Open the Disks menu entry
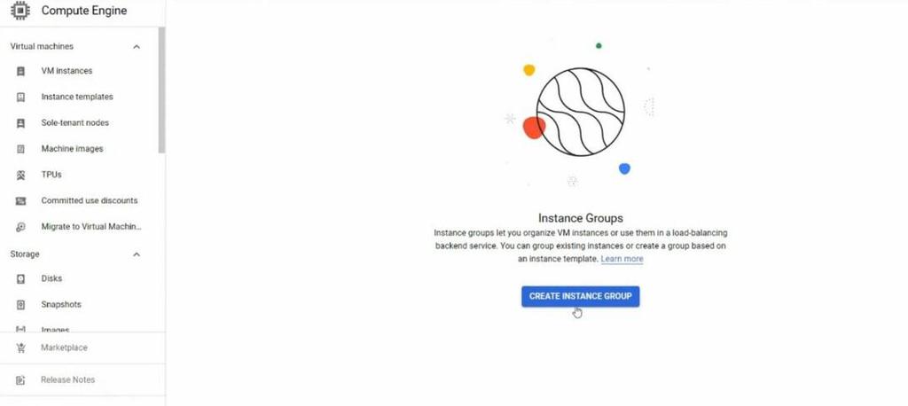 [51, 278]
